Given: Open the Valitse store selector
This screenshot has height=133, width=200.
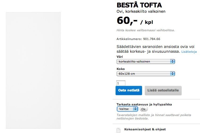Looking at the screenshot, I should tap(127, 109).
